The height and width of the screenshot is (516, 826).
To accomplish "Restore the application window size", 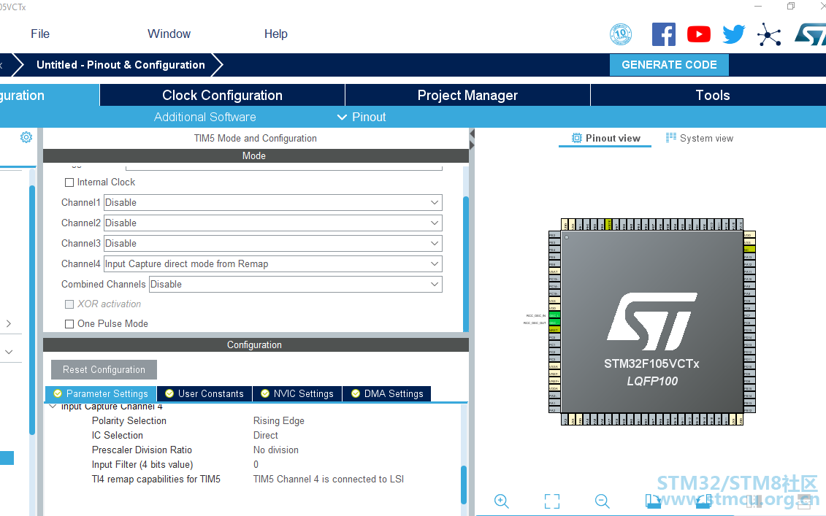I will click(x=791, y=7).
